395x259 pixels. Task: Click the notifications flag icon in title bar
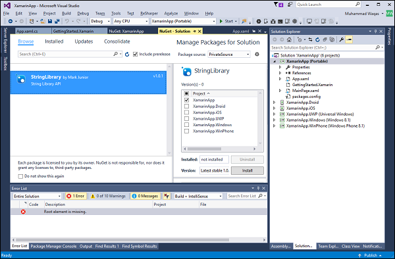point(278,5)
